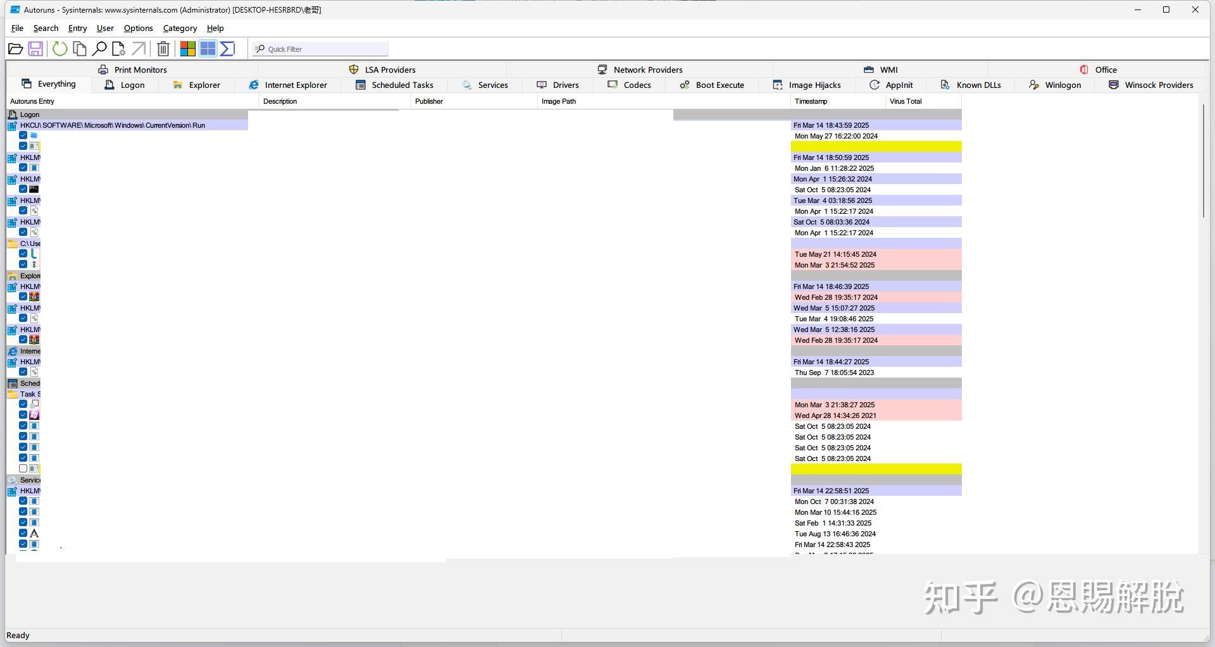Click the Jump to Entry arrow icon

click(x=139, y=49)
